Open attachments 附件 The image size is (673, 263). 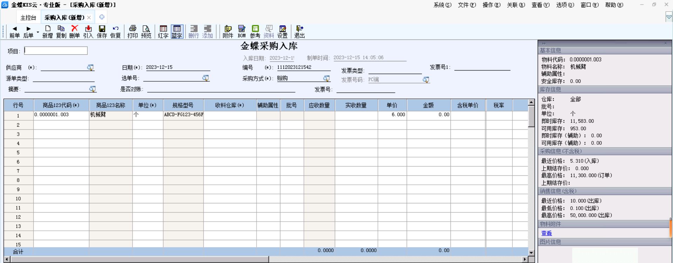click(x=228, y=32)
